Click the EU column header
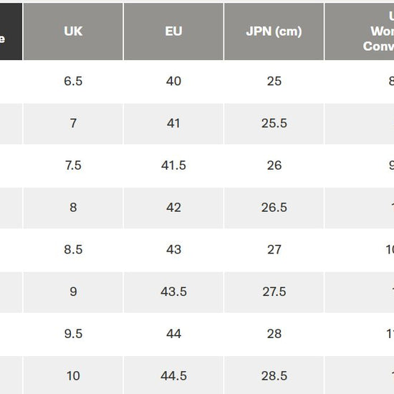The width and height of the screenshot is (394, 394). 173,32
